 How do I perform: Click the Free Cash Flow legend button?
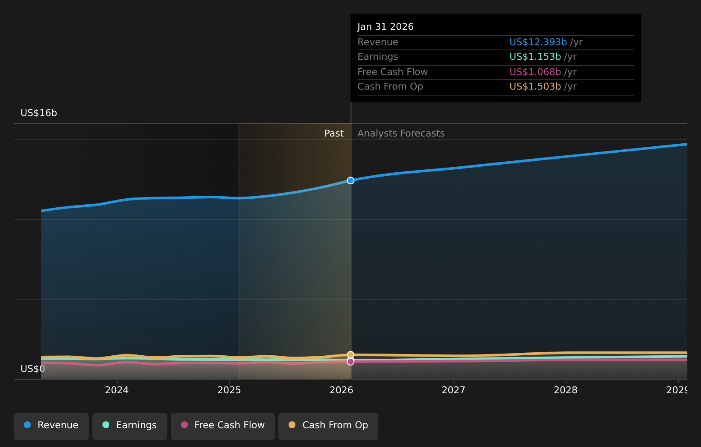222,425
